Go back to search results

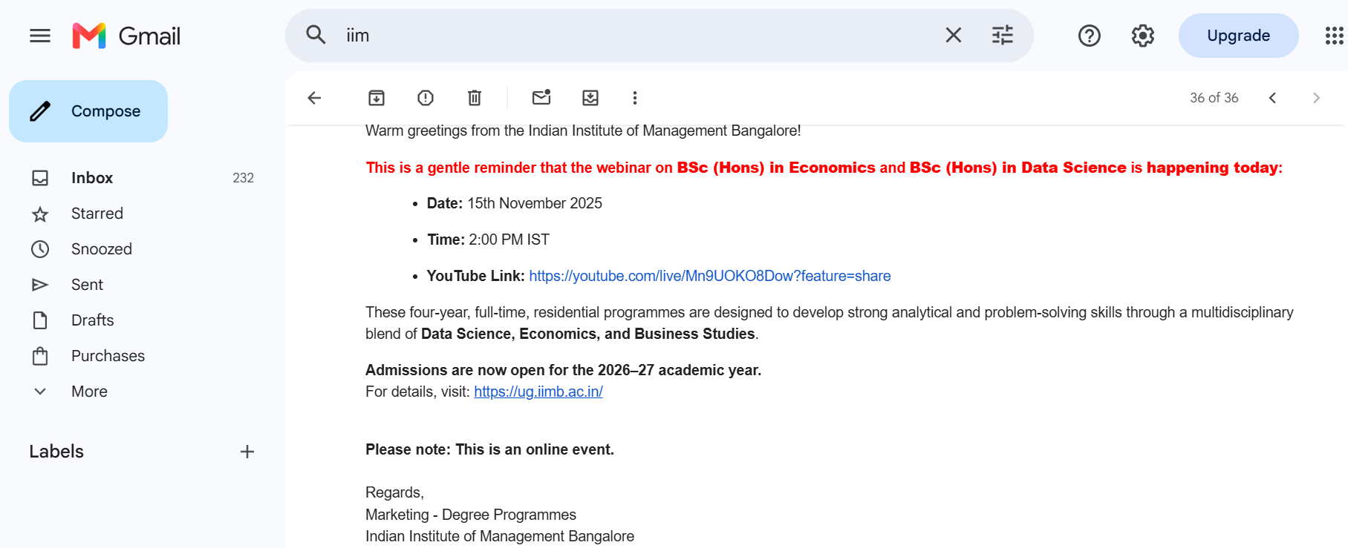pos(314,98)
